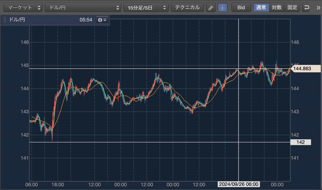The width and height of the screenshot is (322, 190).
Task: Expand toolbar overflow double-chevron
Action: pos(318,7)
